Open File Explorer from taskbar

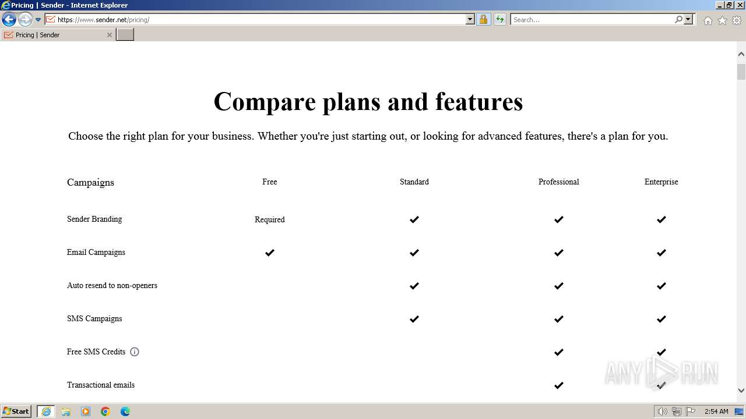point(66,411)
